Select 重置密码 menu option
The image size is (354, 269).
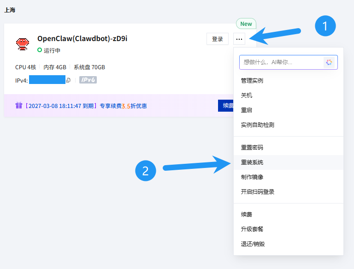252,148
